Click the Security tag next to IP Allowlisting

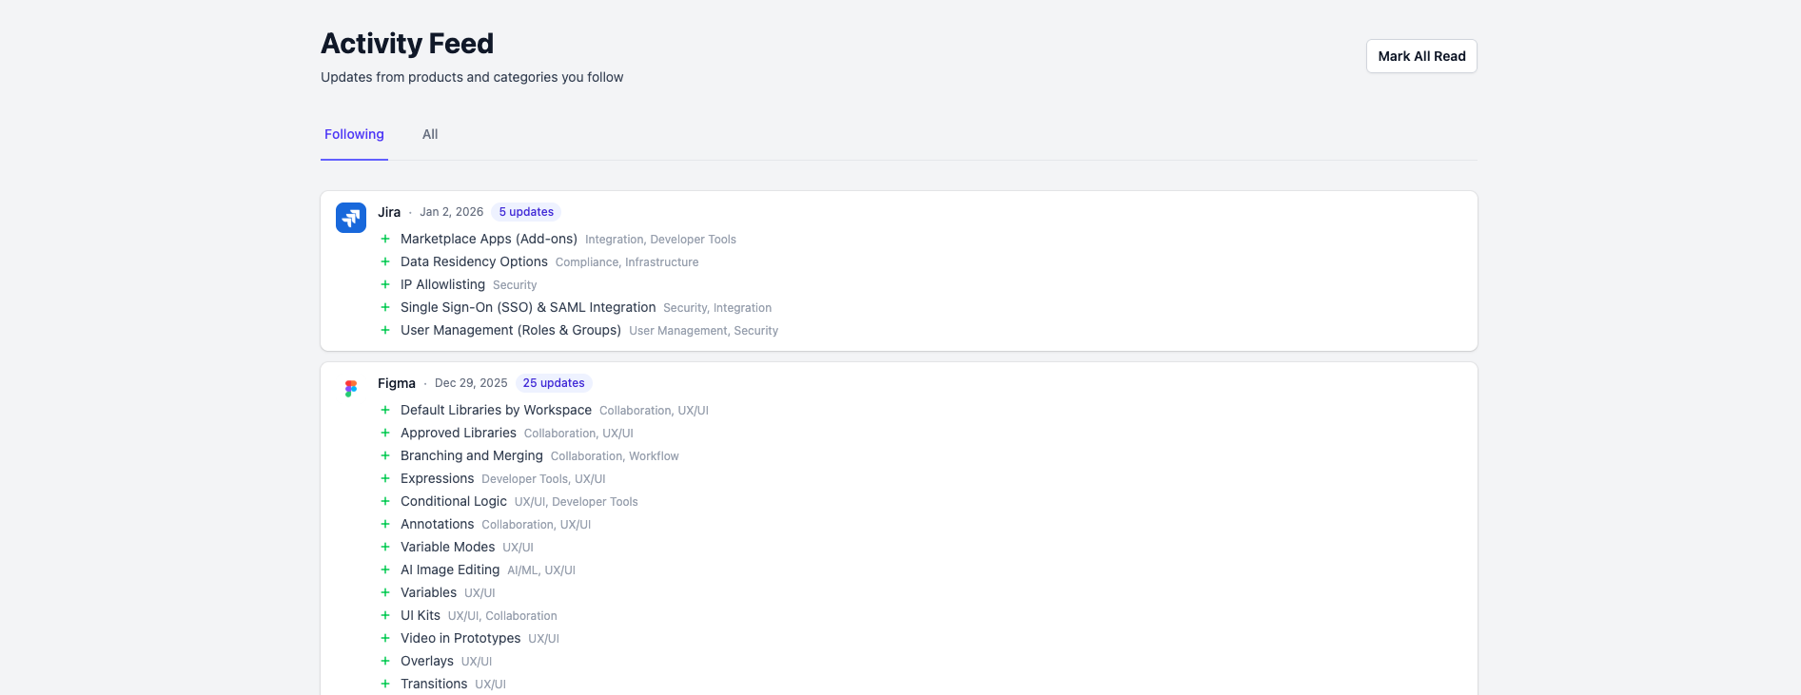click(x=515, y=285)
